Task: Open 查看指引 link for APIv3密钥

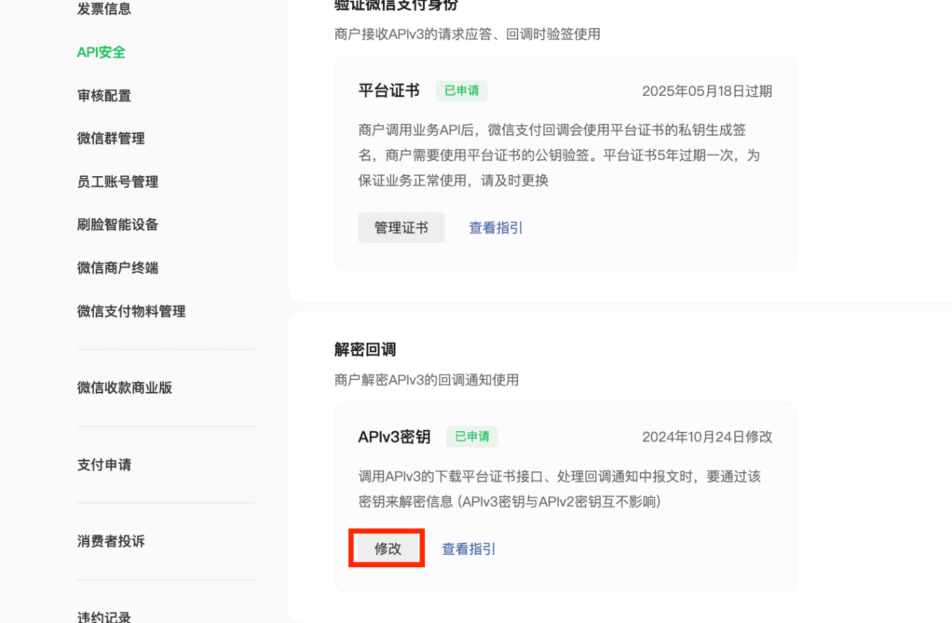Action: (x=469, y=549)
